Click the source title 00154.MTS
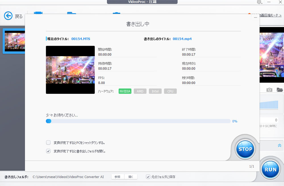Image resolution: width=284 pixels, height=186 pixels. [81, 39]
